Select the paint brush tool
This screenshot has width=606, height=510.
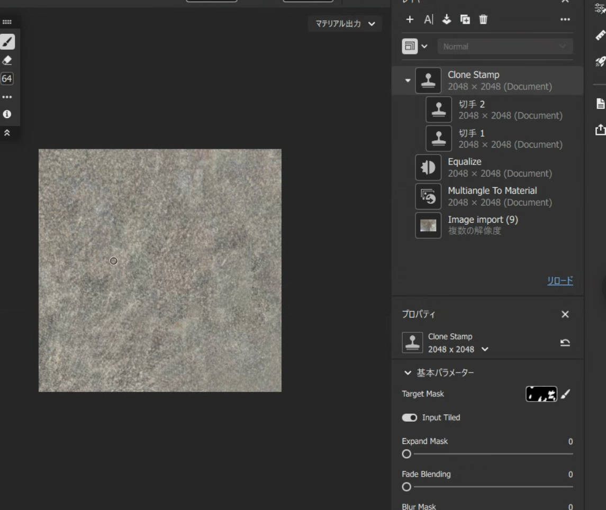click(x=7, y=42)
